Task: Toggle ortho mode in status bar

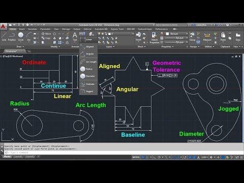Action: coord(155,157)
